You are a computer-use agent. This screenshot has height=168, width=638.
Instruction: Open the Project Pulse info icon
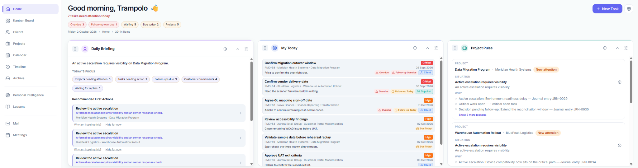(x=605, y=48)
